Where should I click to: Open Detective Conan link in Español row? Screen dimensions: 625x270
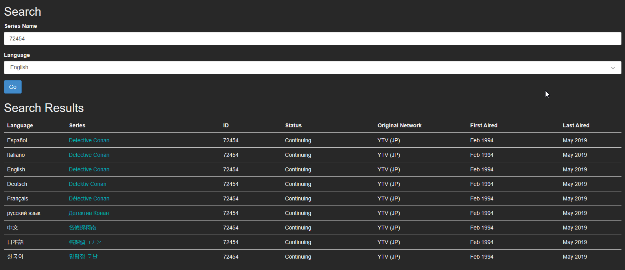click(x=89, y=140)
